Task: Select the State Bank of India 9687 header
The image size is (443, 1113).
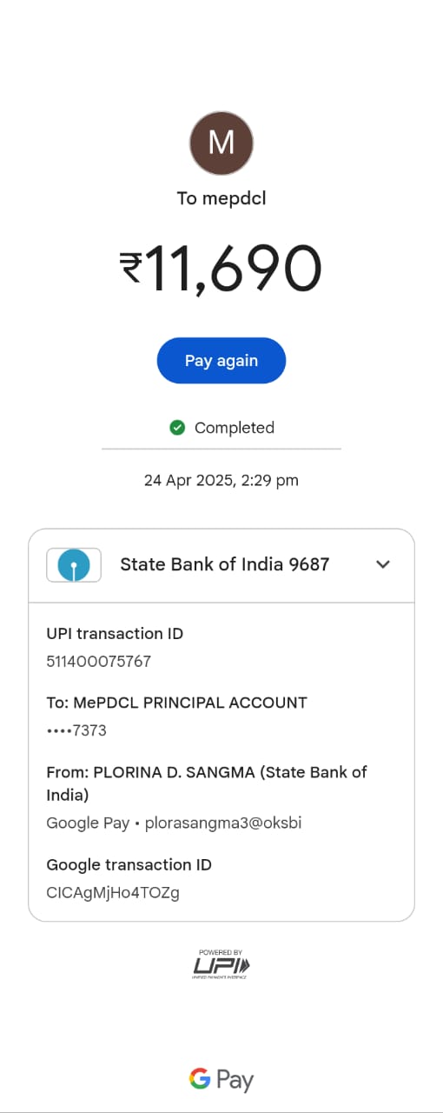Action: [221, 565]
